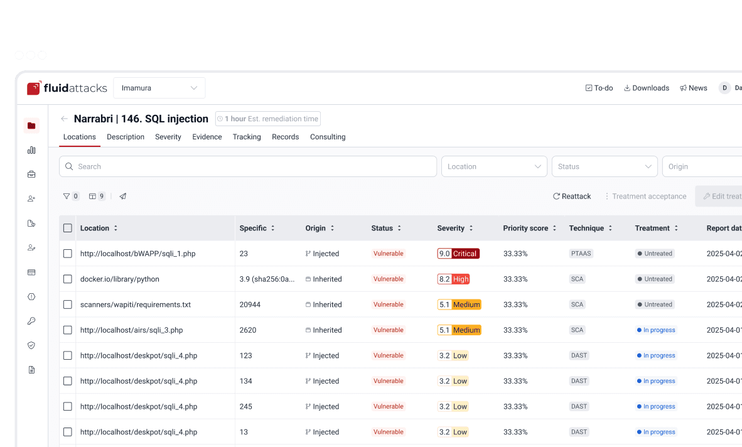Screen dimensions: 742x447
Task: Click the shield check sidebar icon
Action: click(x=31, y=345)
